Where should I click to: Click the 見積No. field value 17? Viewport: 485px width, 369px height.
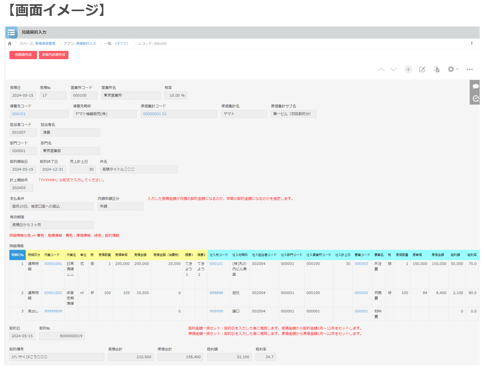[x=53, y=95]
